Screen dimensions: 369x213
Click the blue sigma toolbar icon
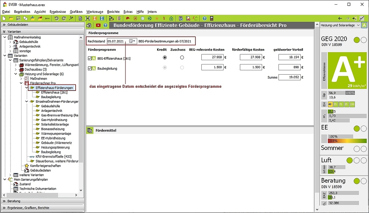pyautogui.click(x=102, y=18)
